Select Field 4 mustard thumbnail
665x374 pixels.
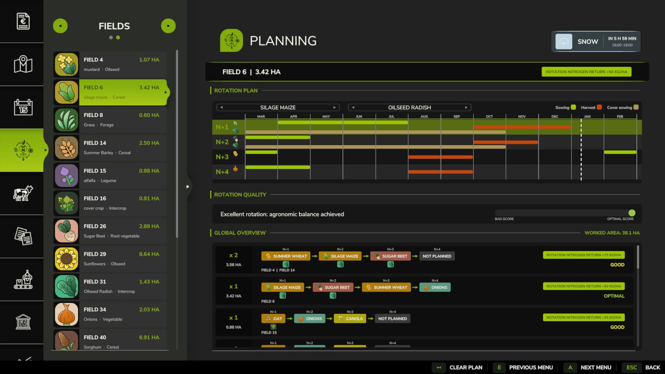tap(66, 64)
